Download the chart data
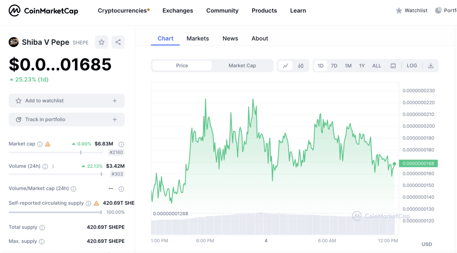 [x=431, y=66]
